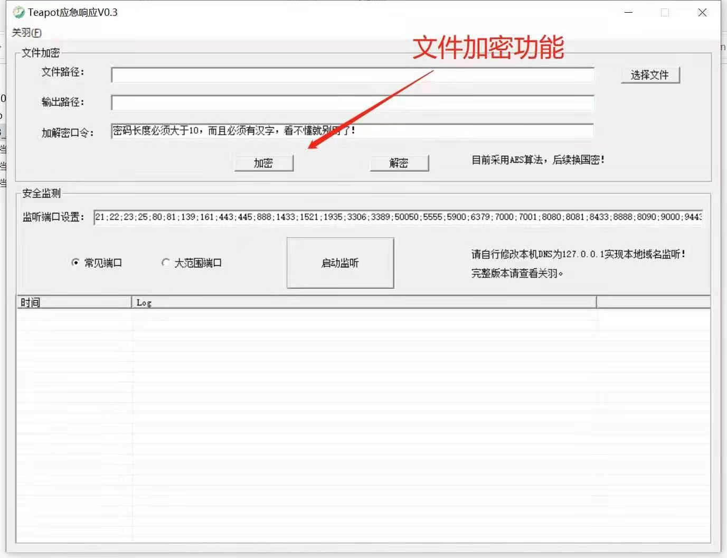727x558 pixels.
Task: Click the 完整版本请查看关羽 text
Action: [517, 273]
